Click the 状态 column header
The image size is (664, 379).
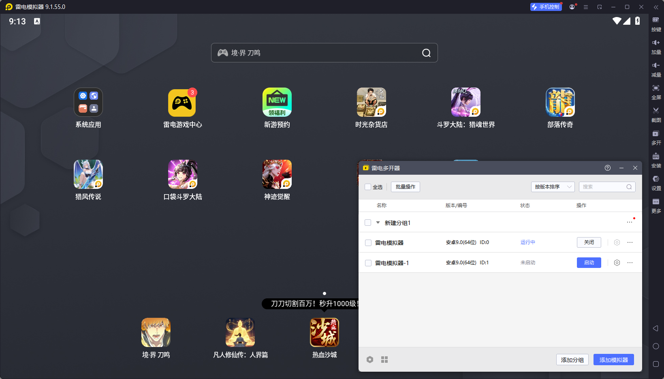click(x=525, y=206)
